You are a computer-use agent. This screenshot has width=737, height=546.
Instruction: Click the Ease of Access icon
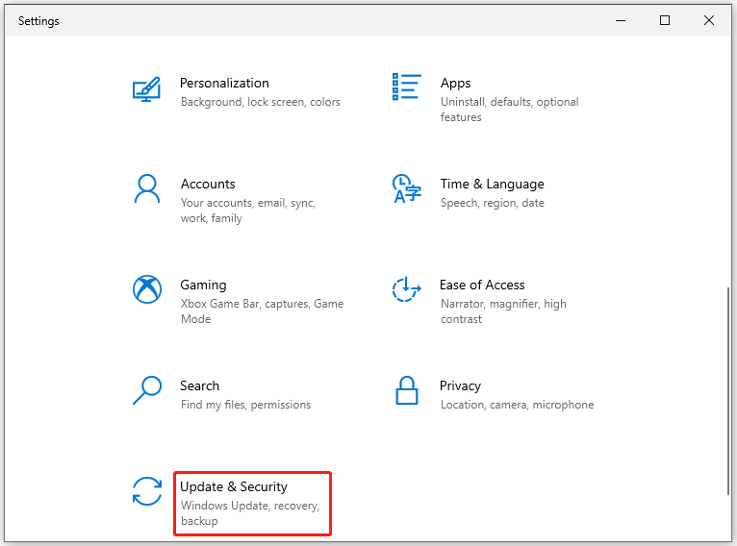(407, 289)
